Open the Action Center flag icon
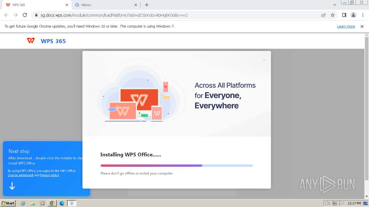The height and width of the screenshot is (207, 369). click(341, 203)
